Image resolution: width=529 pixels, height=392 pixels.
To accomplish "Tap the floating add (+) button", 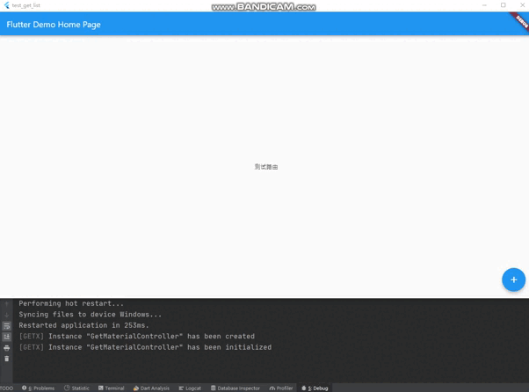I will click(x=513, y=279).
